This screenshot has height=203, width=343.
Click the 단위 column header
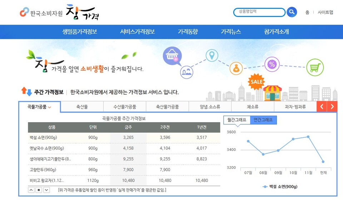(93, 127)
